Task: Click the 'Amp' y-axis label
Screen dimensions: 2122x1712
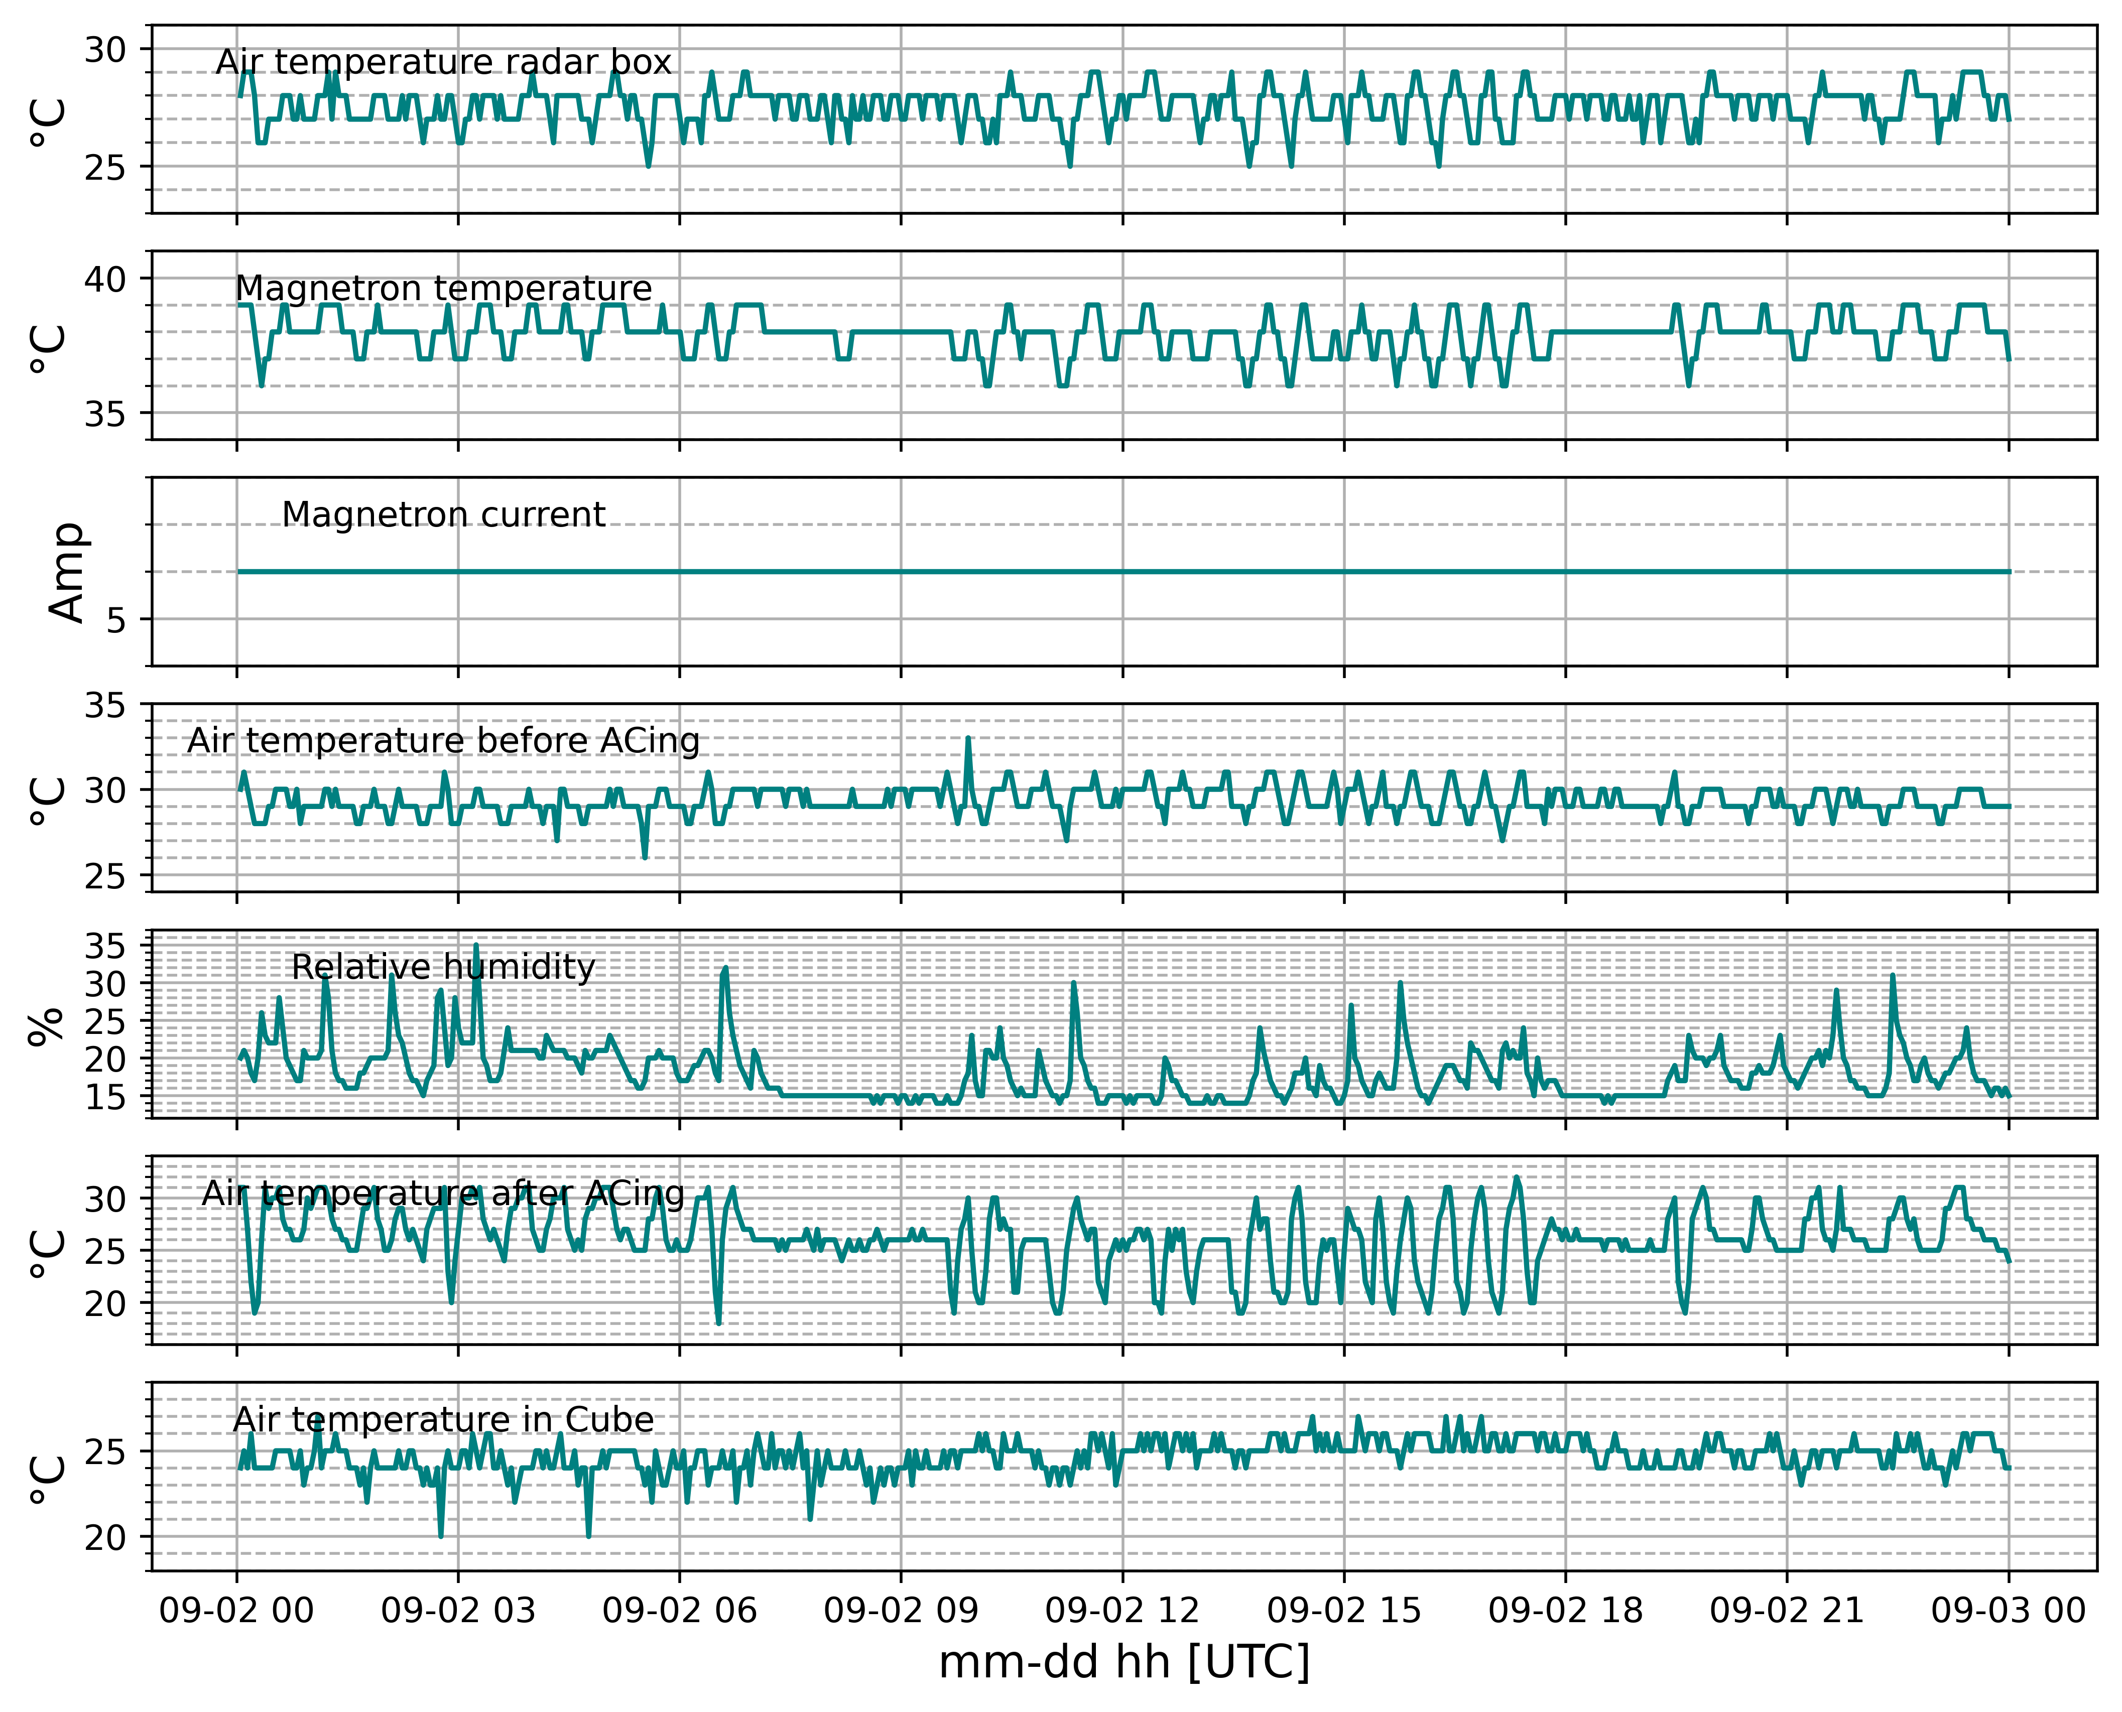Action: [67, 572]
